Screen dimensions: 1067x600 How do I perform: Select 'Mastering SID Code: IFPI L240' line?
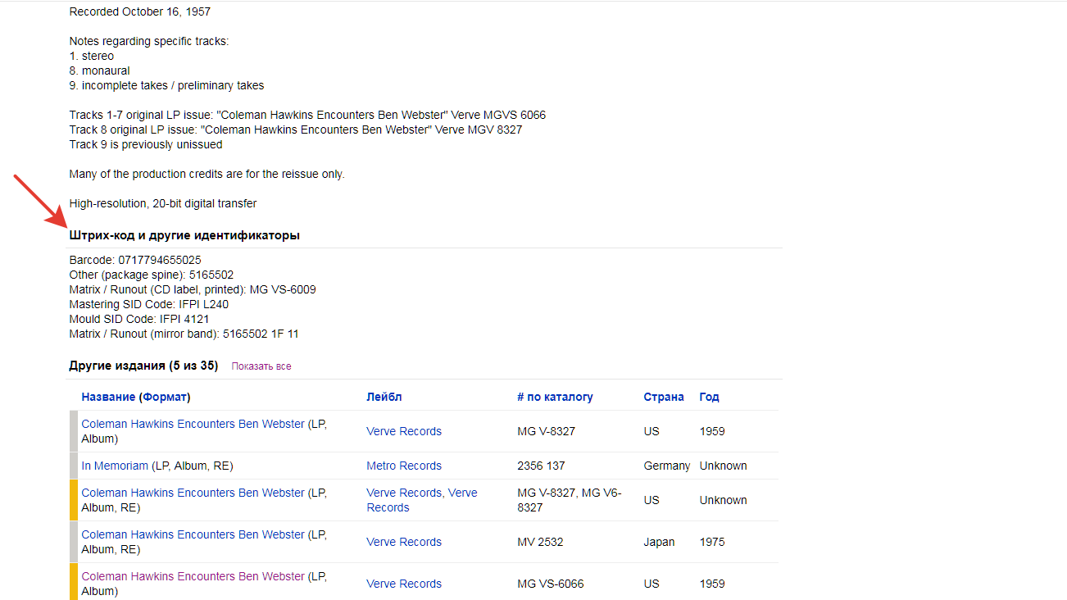149,304
